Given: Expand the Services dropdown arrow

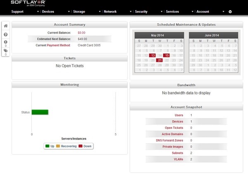Looking at the screenshot, I should [193, 12].
